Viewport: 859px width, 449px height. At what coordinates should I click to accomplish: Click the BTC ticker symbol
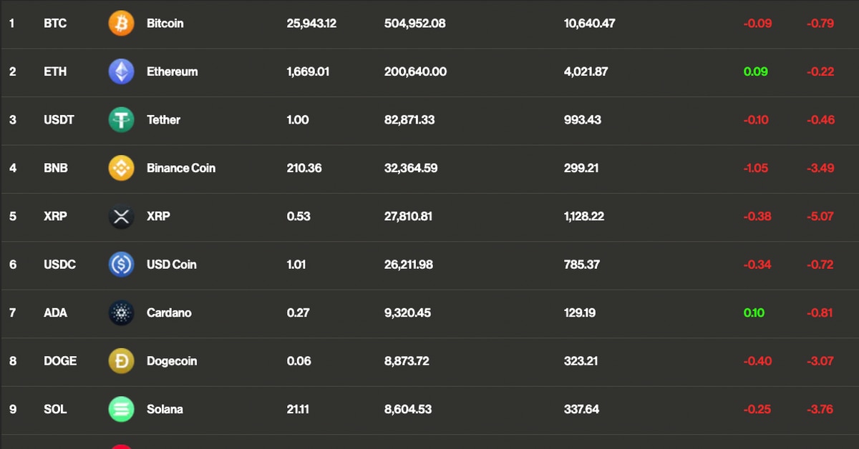pos(55,23)
